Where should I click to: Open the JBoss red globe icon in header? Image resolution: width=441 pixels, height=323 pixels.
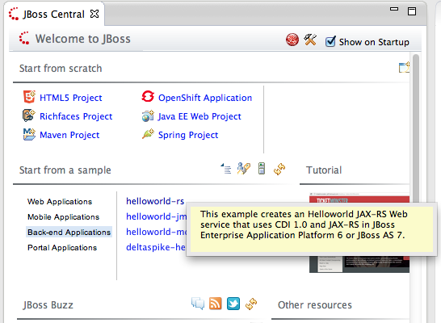292,40
